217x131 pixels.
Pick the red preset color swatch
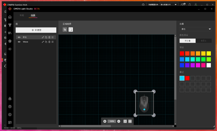click(182, 53)
